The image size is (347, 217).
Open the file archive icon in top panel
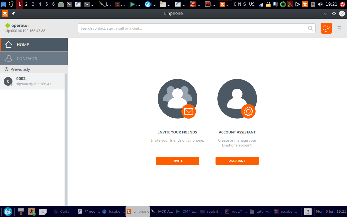tap(61, 4)
